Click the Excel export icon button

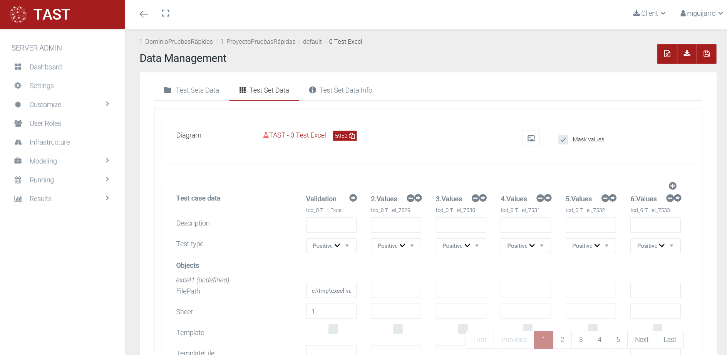point(667,54)
